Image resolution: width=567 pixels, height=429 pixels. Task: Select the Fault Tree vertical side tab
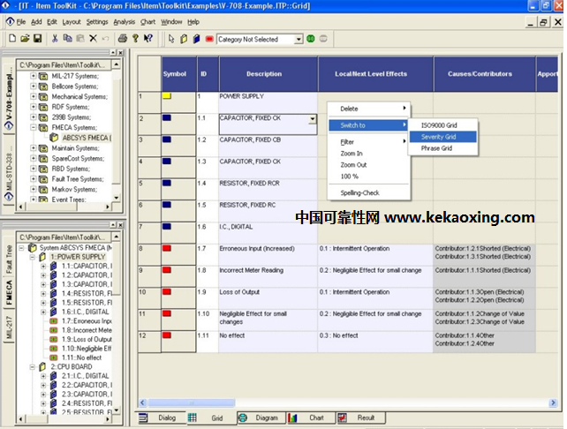pos(10,263)
